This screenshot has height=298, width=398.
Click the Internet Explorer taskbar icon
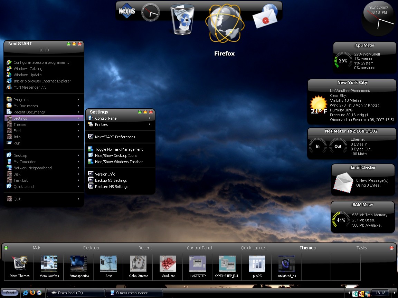coord(26,293)
